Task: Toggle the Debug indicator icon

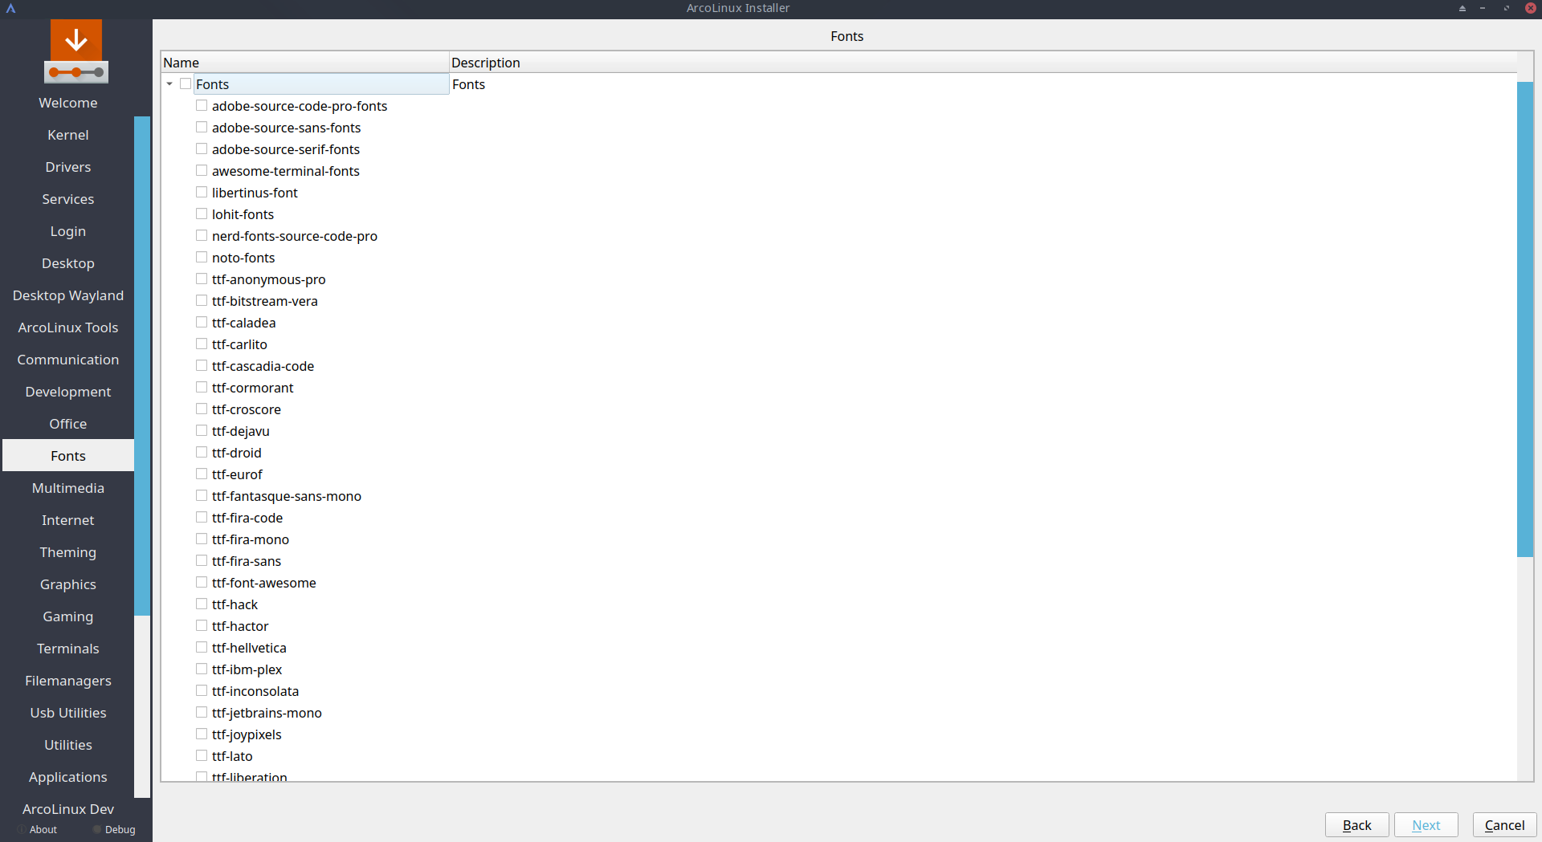Action: 97,830
